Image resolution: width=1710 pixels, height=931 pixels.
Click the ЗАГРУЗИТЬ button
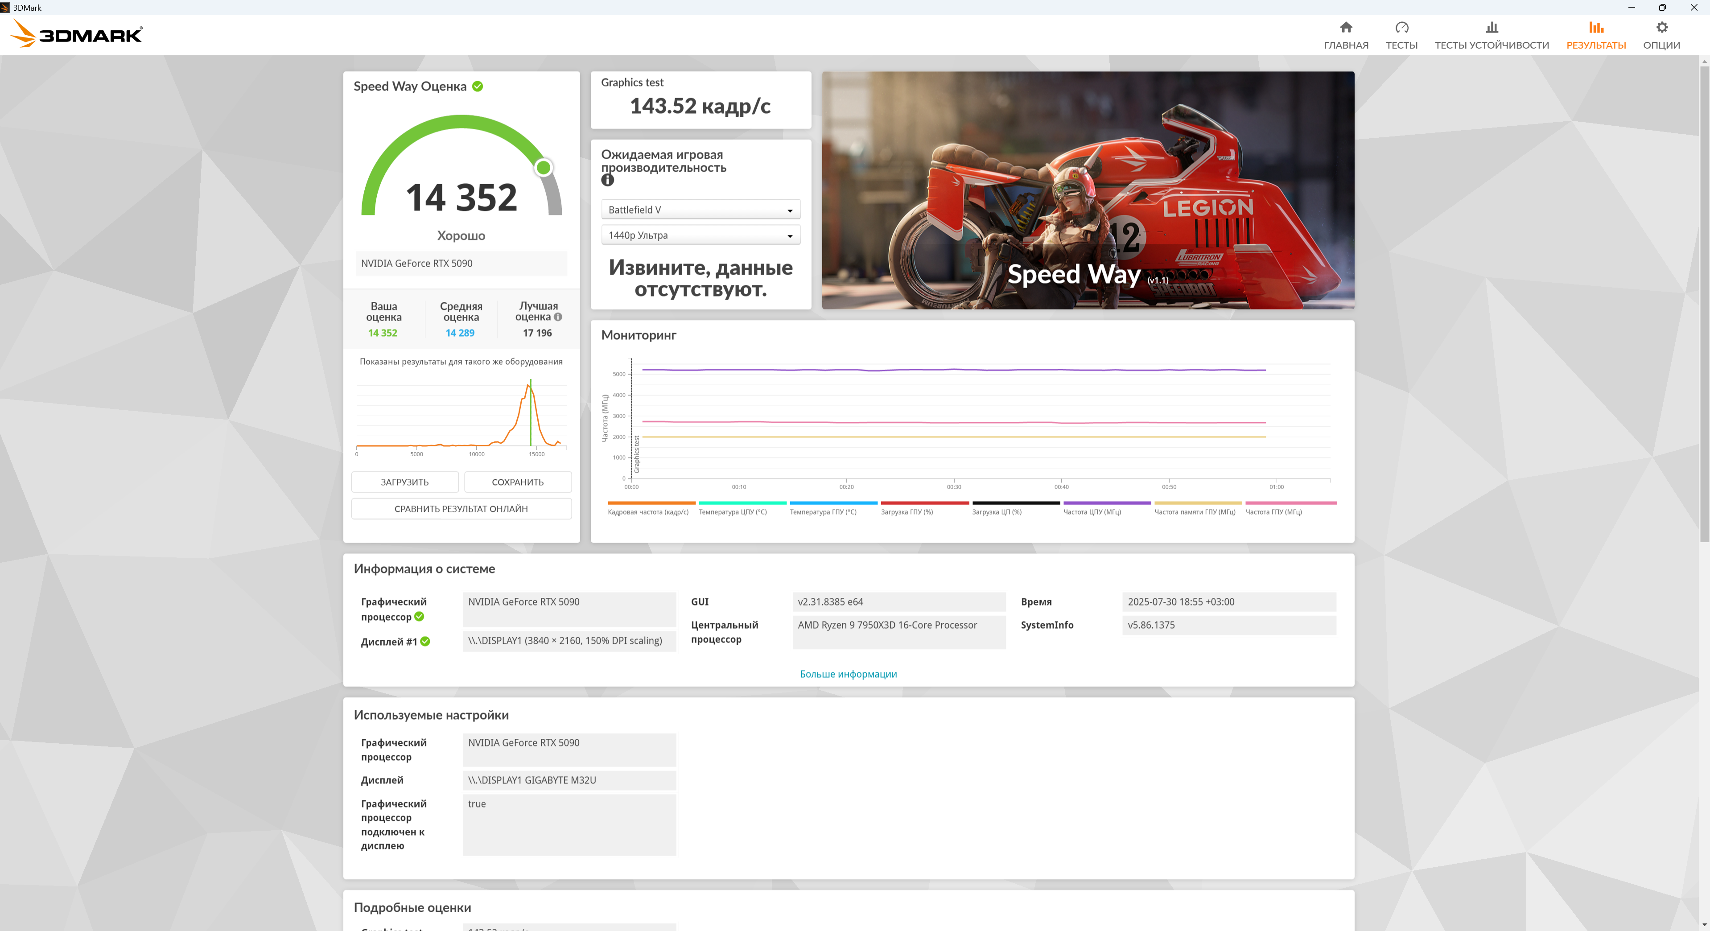point(404,482)
